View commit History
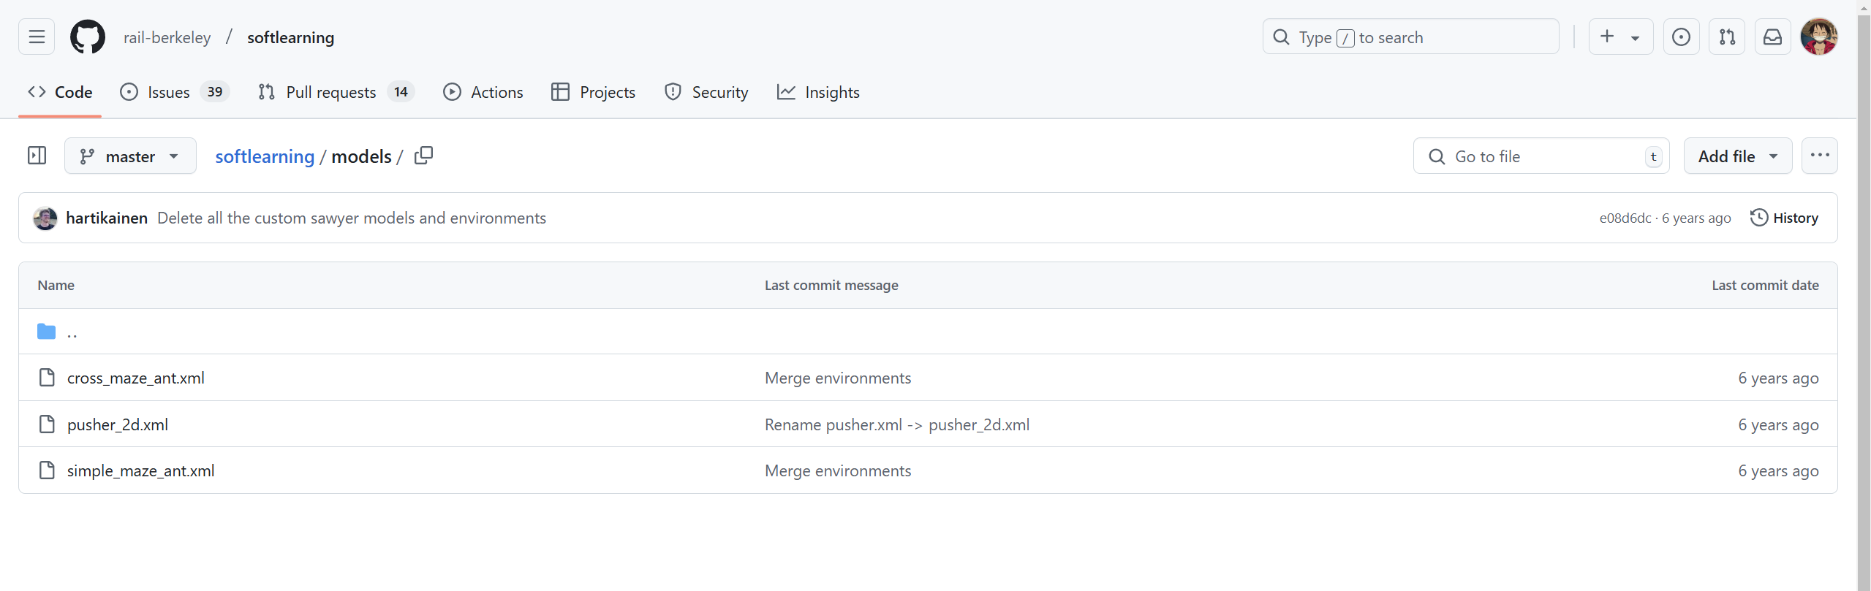Viewport: 1871px width, 591px height. [1784, 218]
